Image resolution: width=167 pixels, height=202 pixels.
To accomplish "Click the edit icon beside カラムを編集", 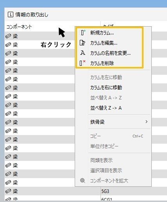I will (x=83, y=43).
